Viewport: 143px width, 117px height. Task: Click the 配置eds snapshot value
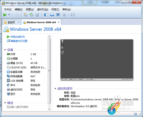coord(75,96)
